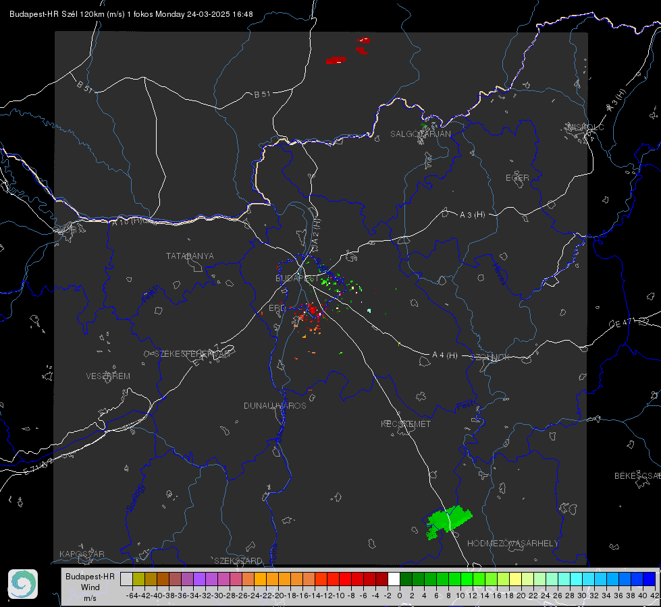Click the MISKOLC city label
Screen dimensions: 661x607
point(585,127)
